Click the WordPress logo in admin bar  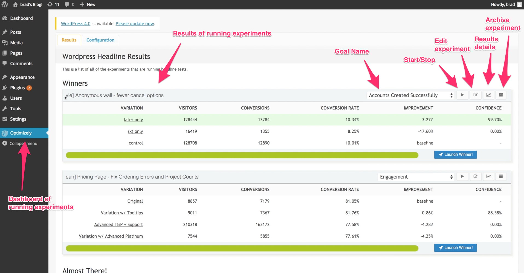(x=5, y=4)
